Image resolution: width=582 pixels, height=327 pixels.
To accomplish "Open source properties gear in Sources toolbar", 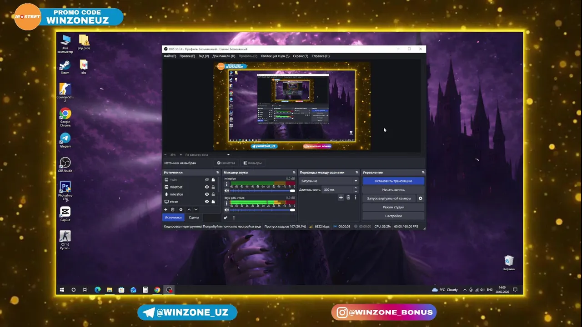I will (x=181, y=209).
